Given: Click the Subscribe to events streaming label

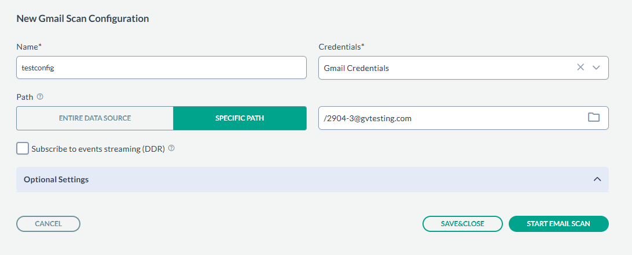Looking at the screenshot, I should click(x=98, y=149).
